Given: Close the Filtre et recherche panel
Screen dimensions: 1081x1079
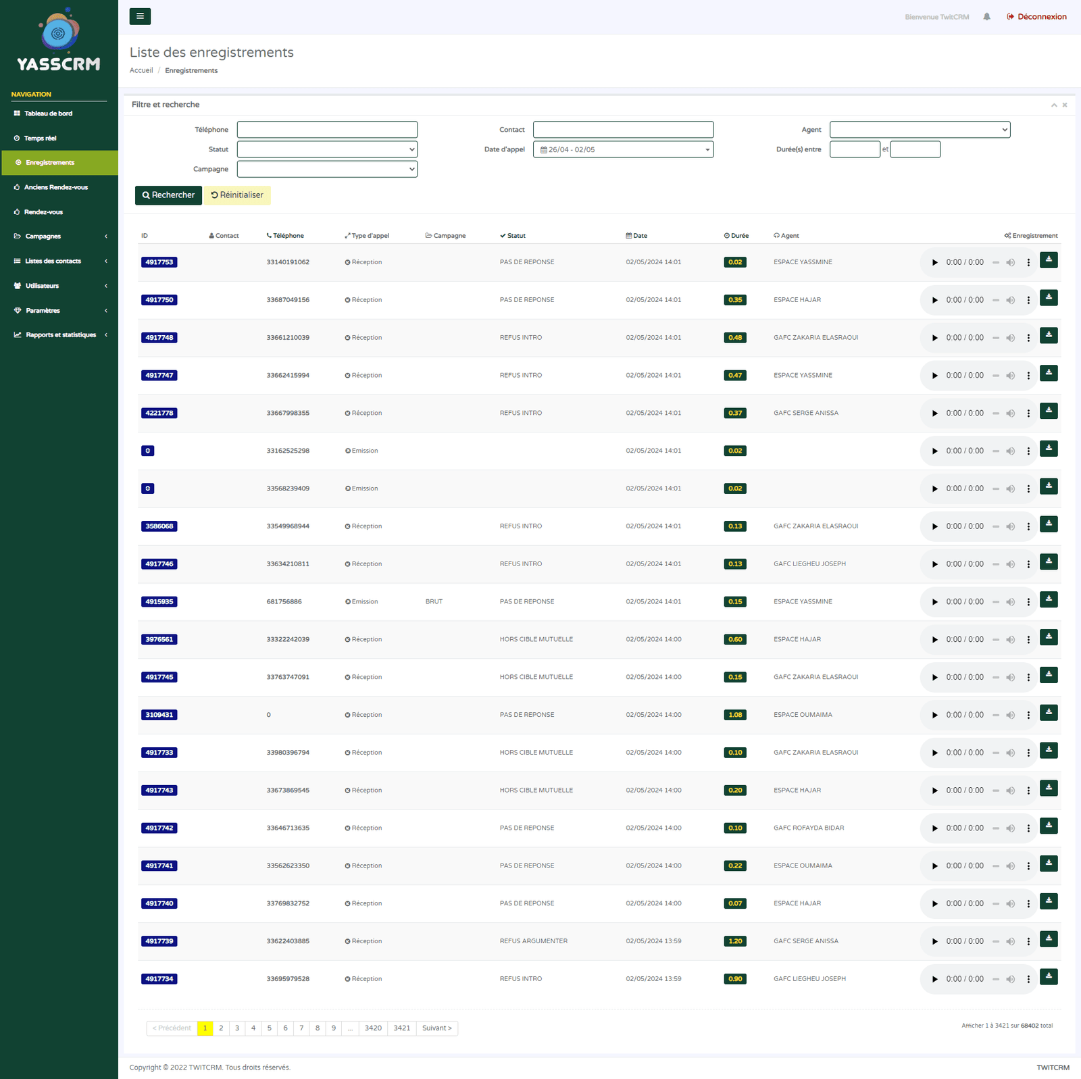Looking at the screenshot, I should [1065, 105].
